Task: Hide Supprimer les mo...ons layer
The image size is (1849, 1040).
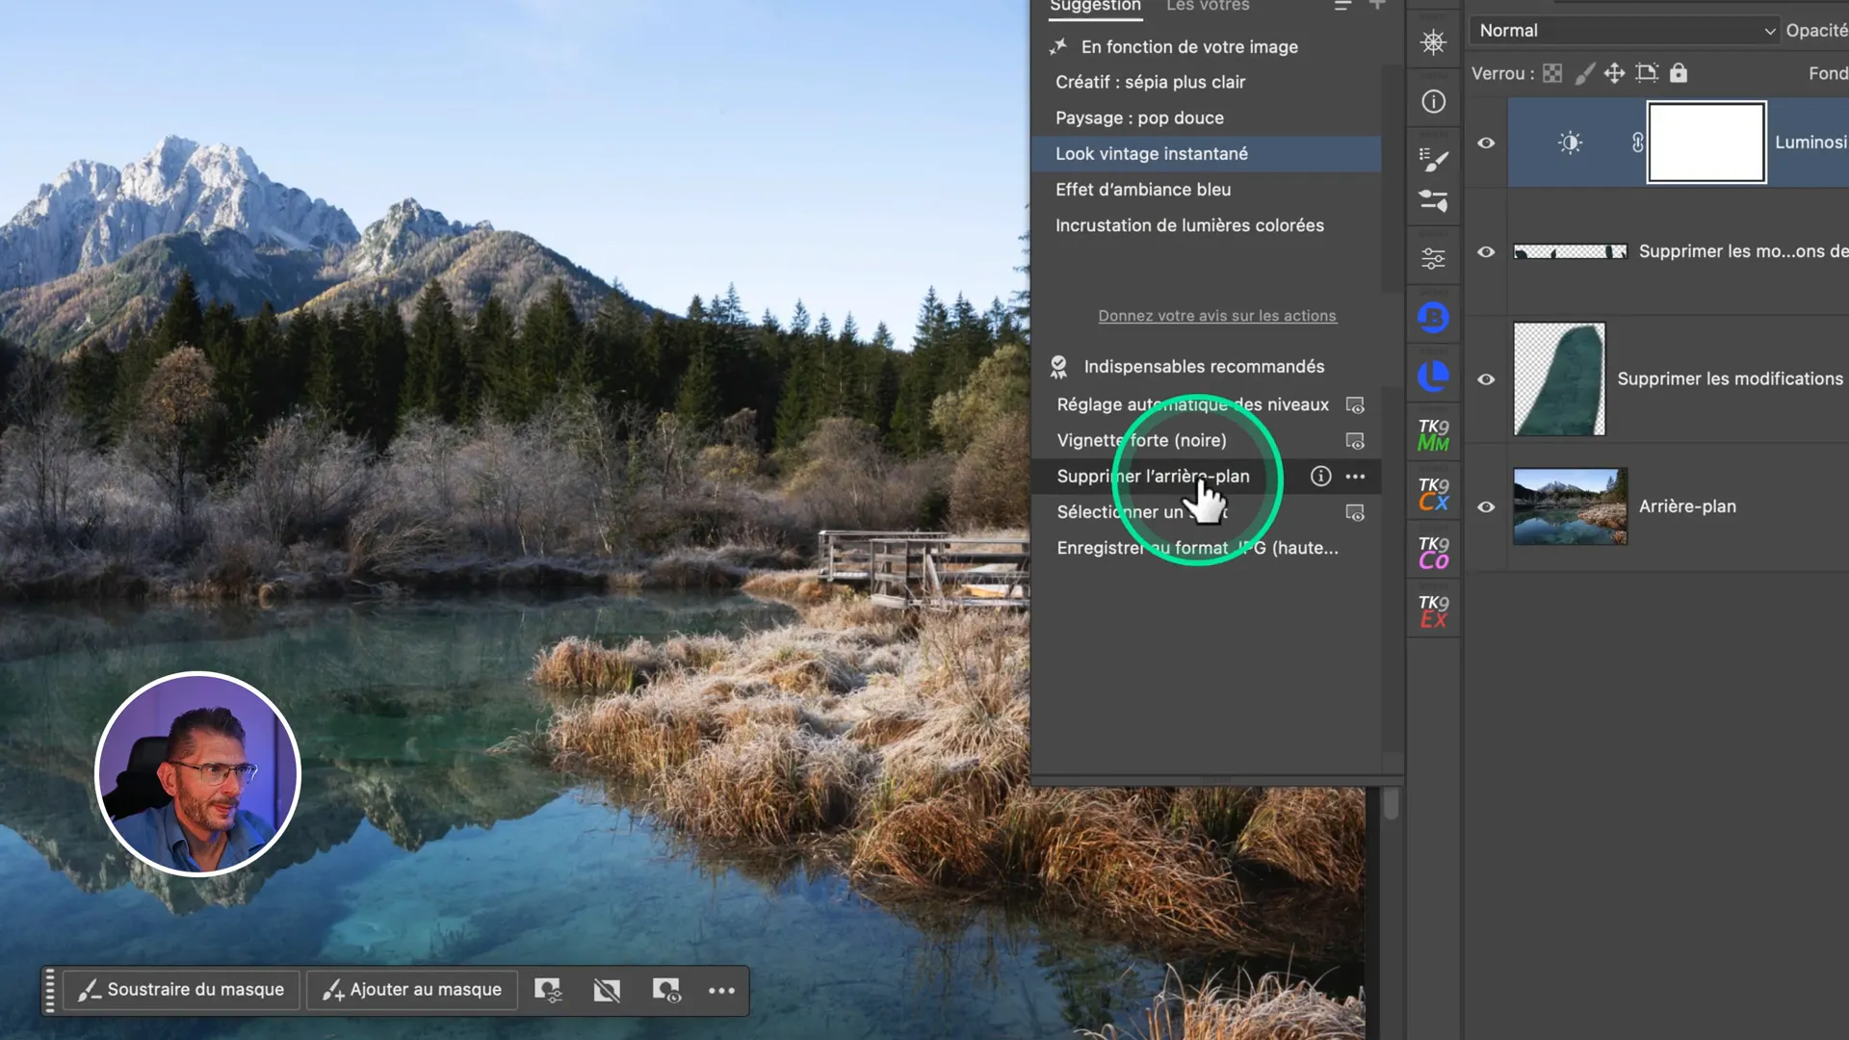Action: click(x=1486, y=251)
